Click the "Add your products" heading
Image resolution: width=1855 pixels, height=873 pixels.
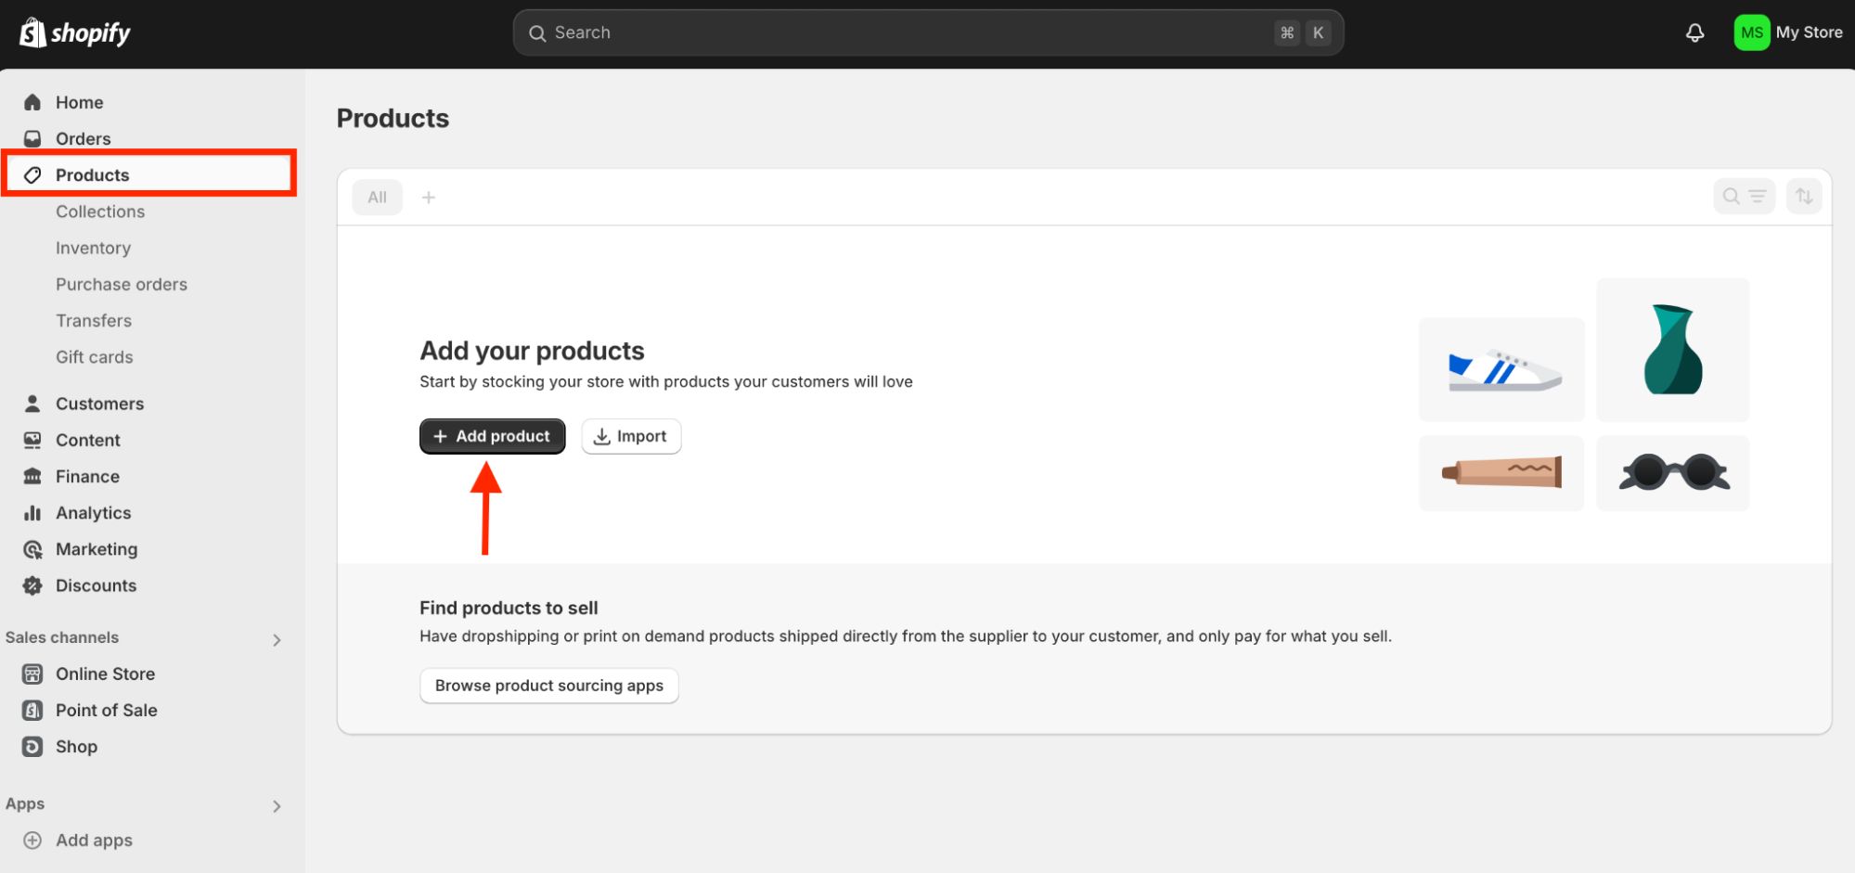click(x=532, y=351)
